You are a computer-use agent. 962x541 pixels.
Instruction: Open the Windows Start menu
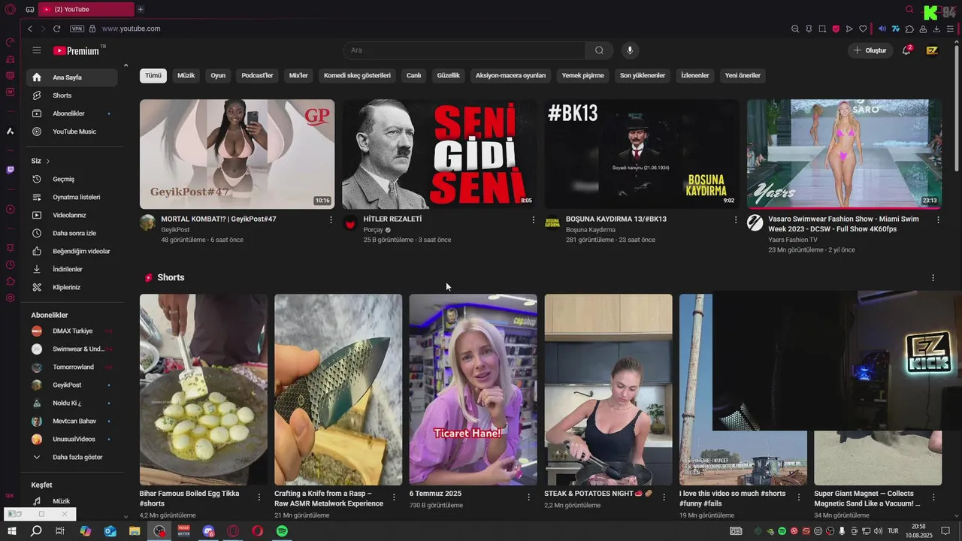point(12,530)
